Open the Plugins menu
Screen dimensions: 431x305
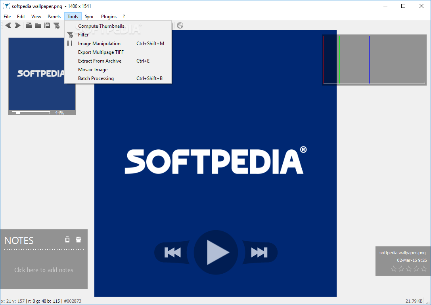pos(109,17)
